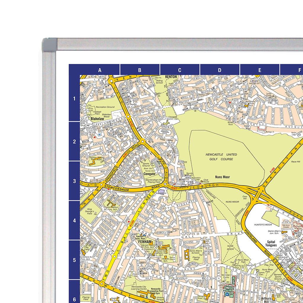Click the JEDBURGH road name
This screenshot has height=303, width=303.
[204, 186]
